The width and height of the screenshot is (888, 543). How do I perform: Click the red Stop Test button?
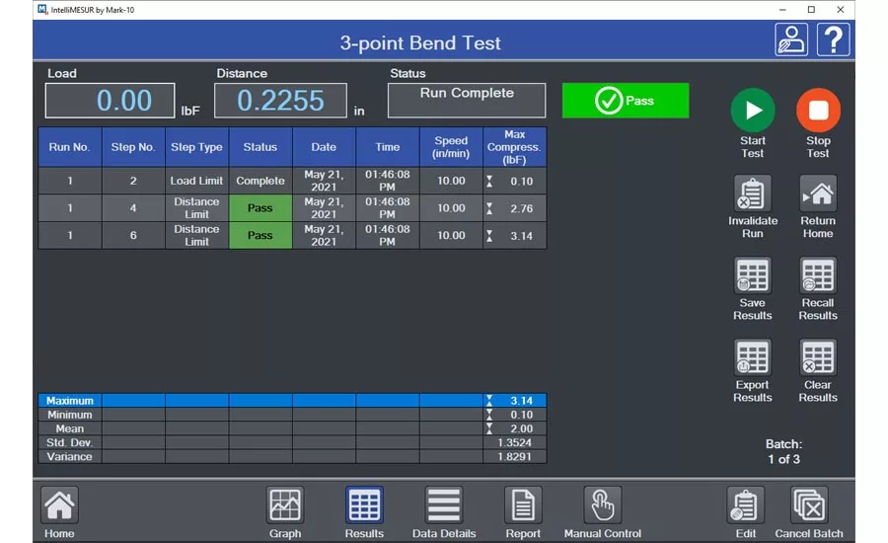[818, 110]
